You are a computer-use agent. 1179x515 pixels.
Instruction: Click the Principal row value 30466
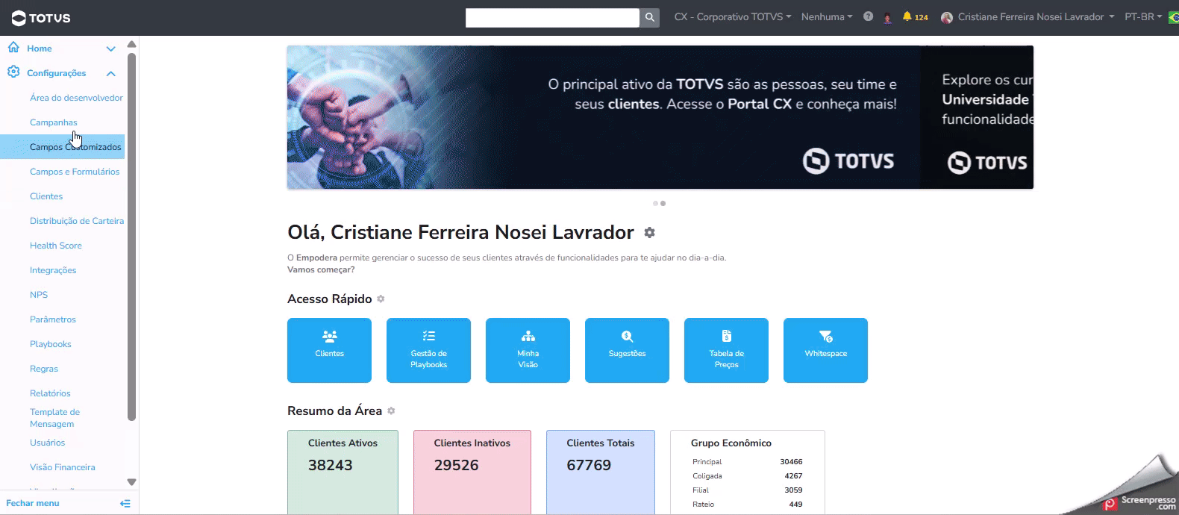[x=791, y=462]
